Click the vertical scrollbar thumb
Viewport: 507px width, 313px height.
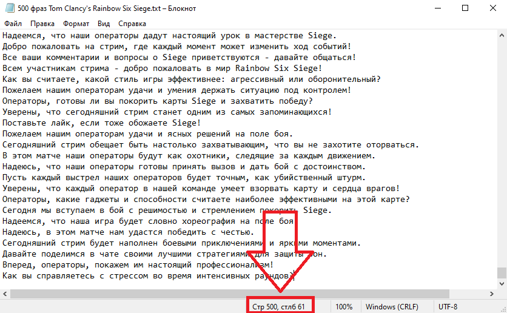[x=502, y=272]
